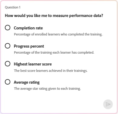Select the Average rating radio circle
118x114 pixels.
8,82
